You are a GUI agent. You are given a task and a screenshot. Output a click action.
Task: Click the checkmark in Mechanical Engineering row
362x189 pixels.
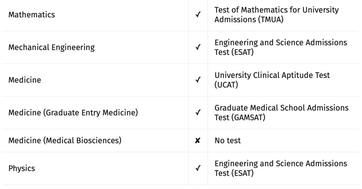pyautogui.click(x=198, y=47)
